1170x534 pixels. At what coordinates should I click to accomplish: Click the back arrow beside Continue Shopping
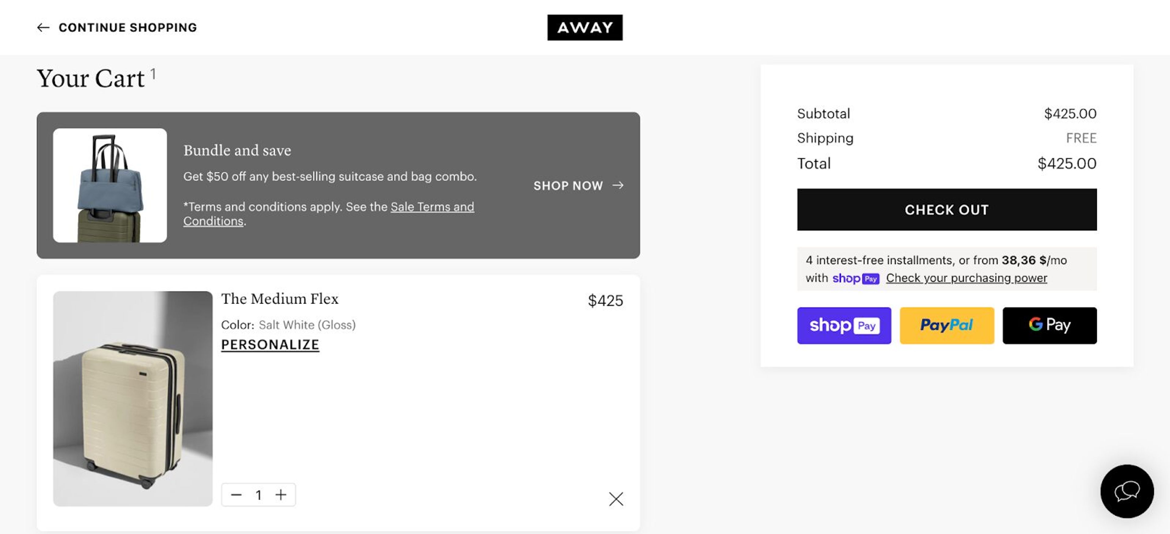[x=43, y=28]
